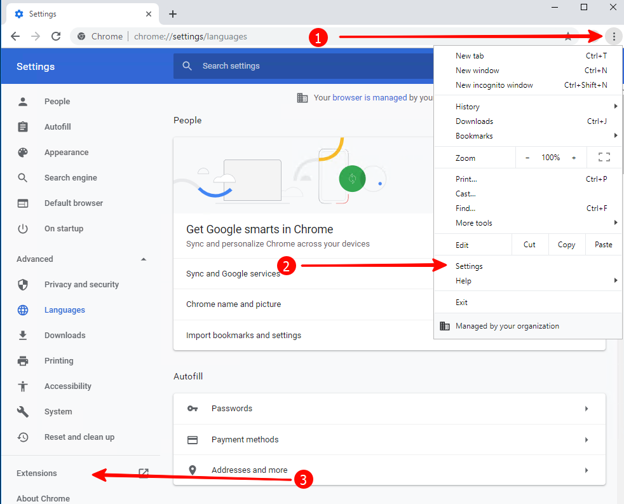Click the Cut button in Edit row
This screenshot has height=504, width=624.
click(529, 245)
